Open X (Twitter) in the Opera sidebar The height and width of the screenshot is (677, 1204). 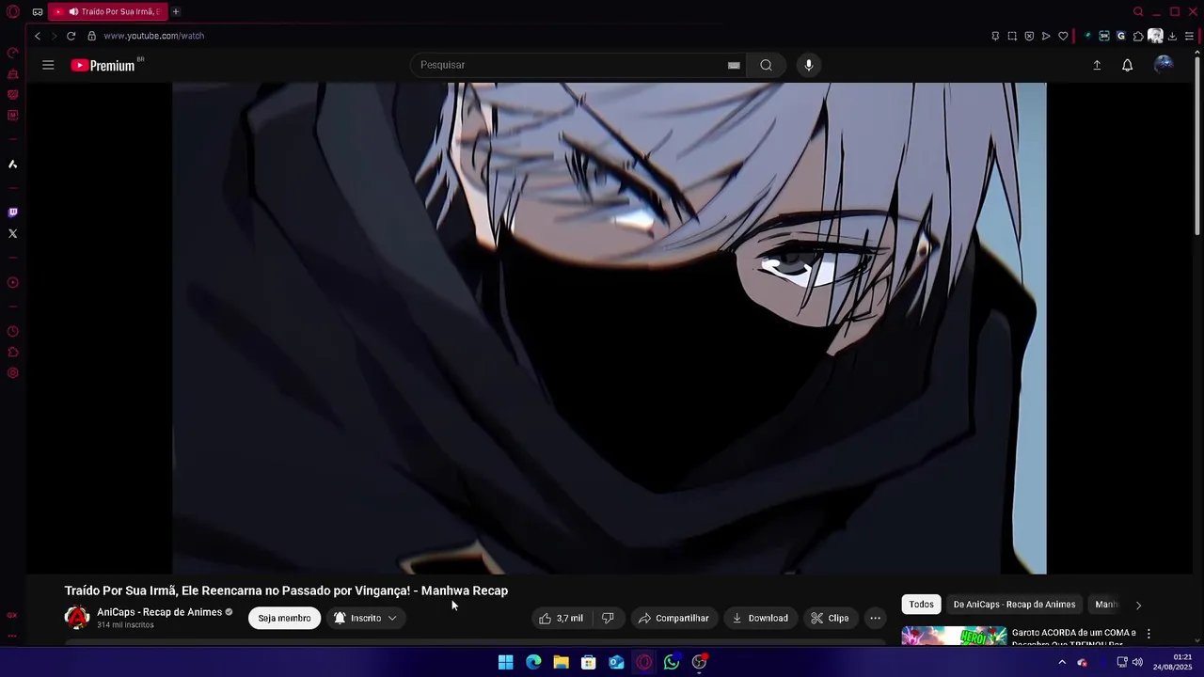coord(13,233)
